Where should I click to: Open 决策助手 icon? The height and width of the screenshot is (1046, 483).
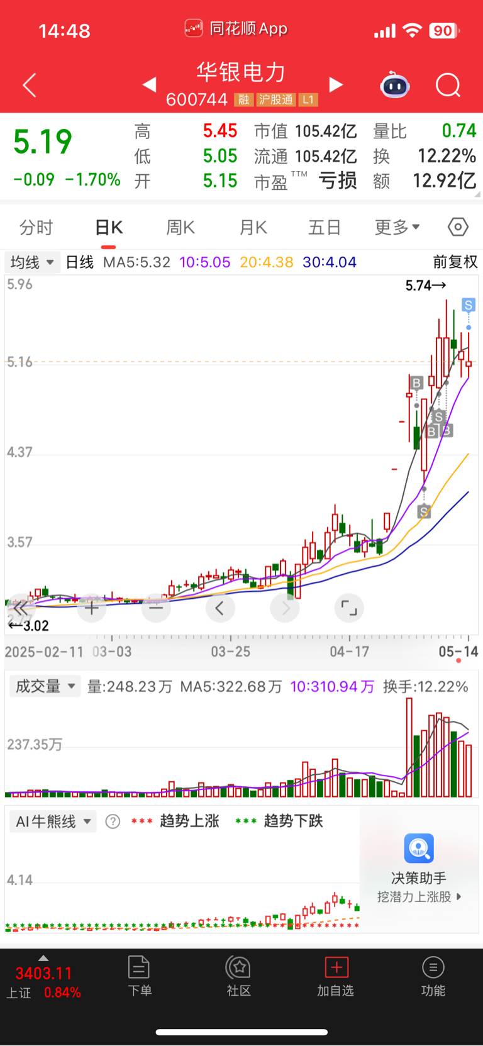point(419,848)
